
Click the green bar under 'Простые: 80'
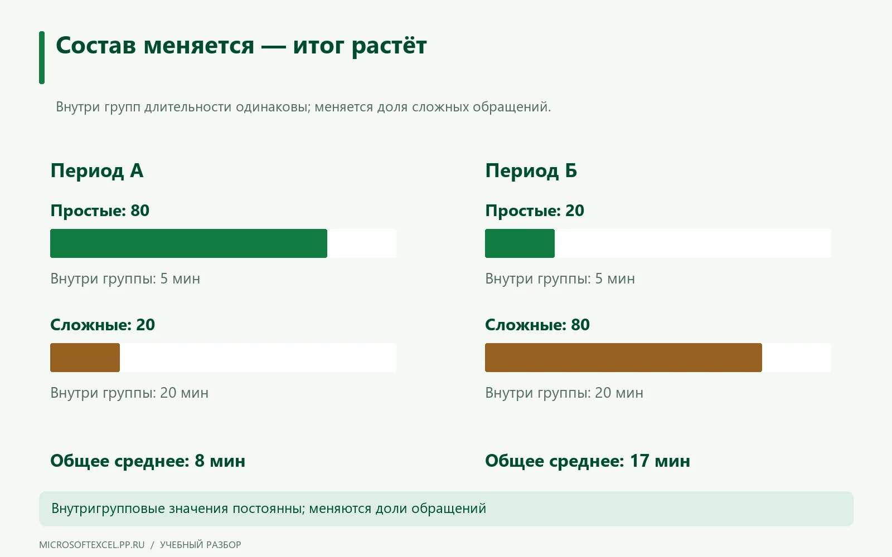coord(188,243)
